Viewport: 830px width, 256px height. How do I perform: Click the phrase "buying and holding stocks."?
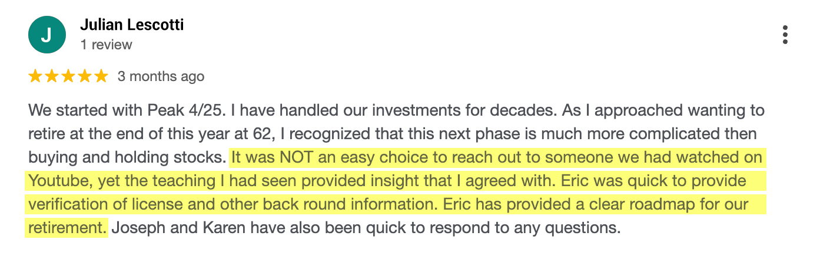point(127,157)
